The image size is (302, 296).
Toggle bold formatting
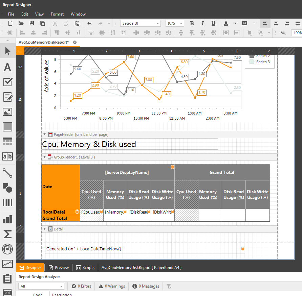[x=192, y=23]
